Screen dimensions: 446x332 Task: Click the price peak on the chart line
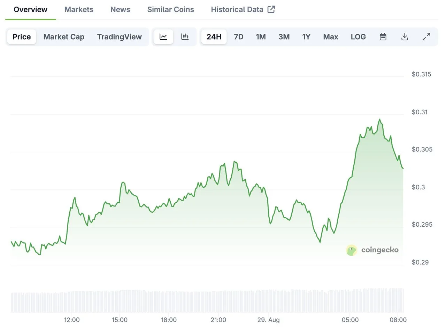click(x=379, y=120)
